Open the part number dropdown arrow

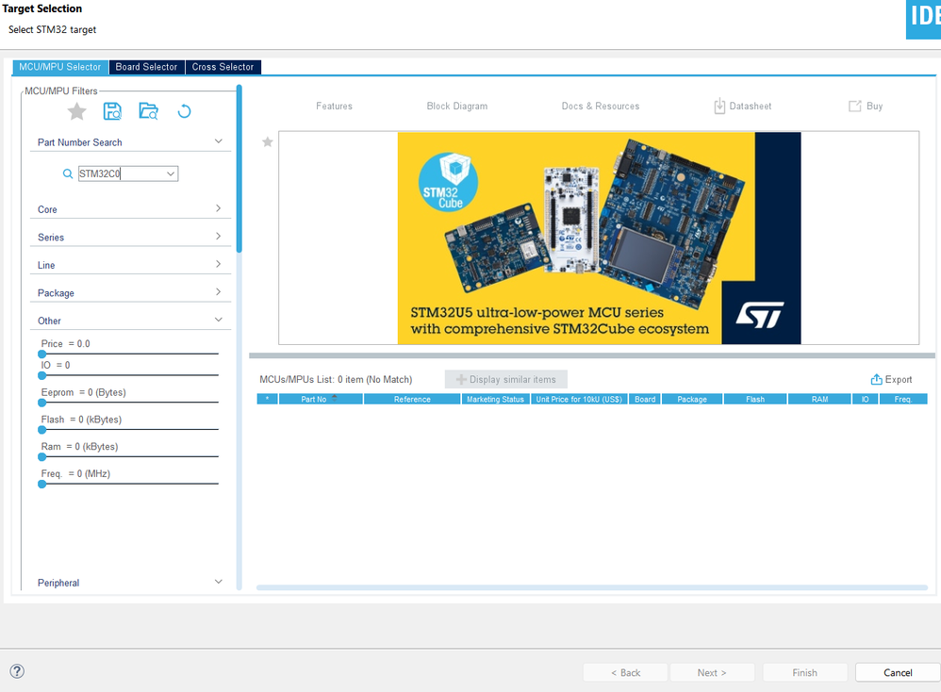171,173
